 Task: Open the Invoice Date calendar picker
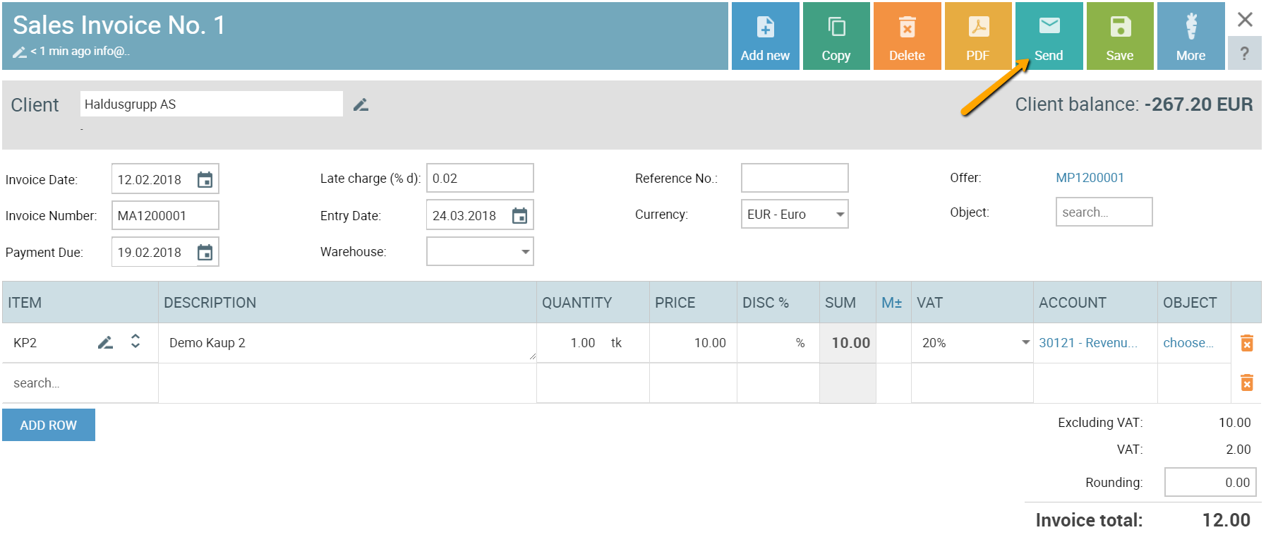[205, 179]
